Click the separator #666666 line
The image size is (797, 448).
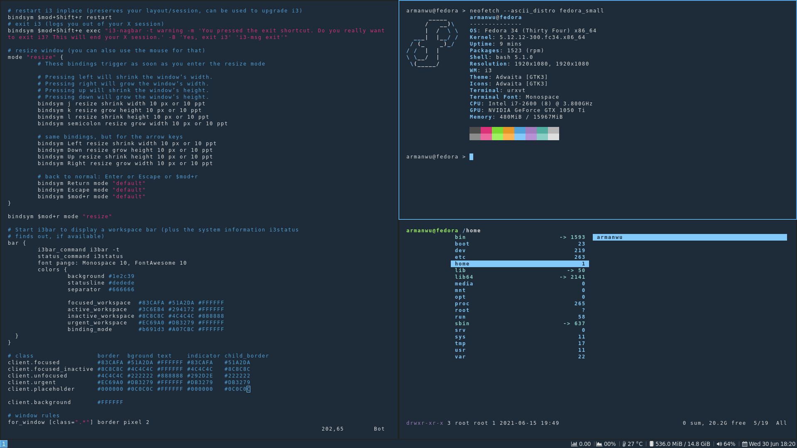click(101, 290)
